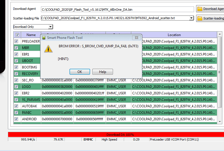
Task: Click the AUTOBAK end address 0x000000000519ffff
Action: (90, 106)
